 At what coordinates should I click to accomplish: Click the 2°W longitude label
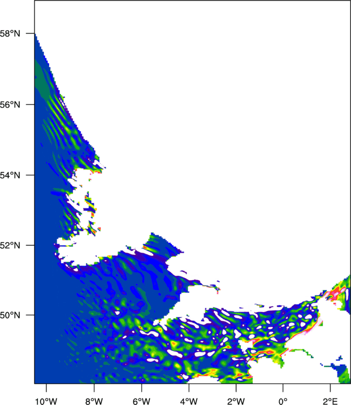click(236, 401)
